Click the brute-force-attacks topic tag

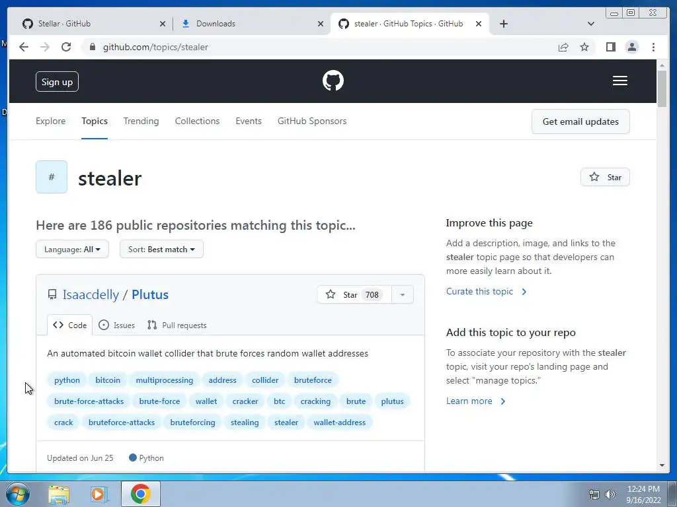tap(89, 401)
